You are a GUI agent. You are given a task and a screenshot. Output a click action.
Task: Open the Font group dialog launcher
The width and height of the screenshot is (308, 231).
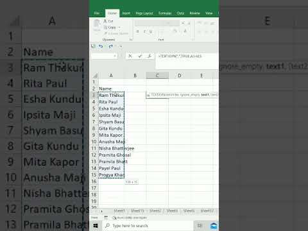193,40
